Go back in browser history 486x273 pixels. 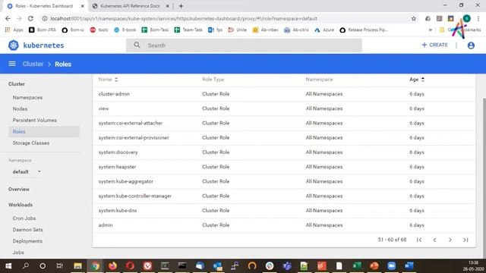(8, 18)
